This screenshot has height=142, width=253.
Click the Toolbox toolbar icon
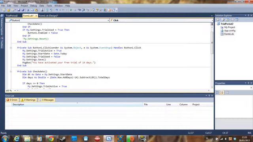[101, 10]
